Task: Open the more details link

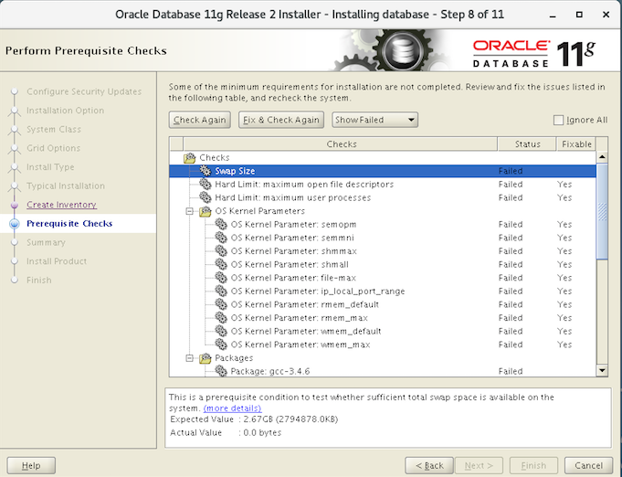Action: click(232, 408)
